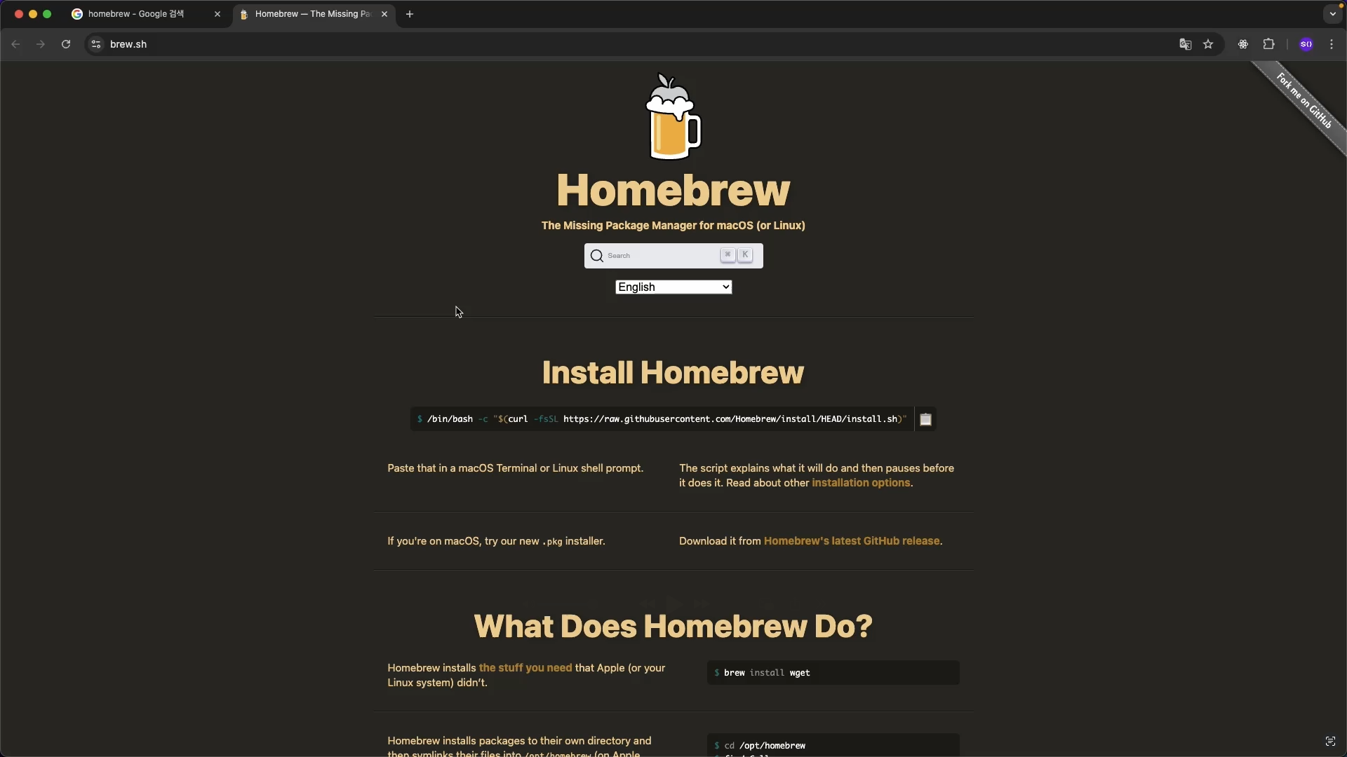Switch to the homebrew Google search tab

[x=137, y=14]
